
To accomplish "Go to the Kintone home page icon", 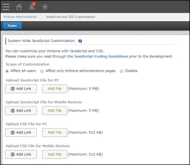I will pyautogui.click(x=19, y=7).
